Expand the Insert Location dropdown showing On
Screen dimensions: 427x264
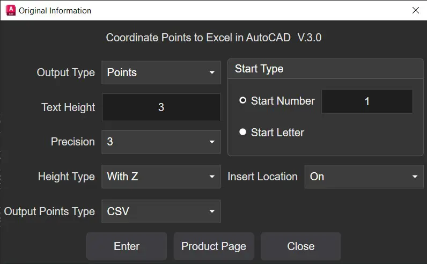pyautogui.click(x=364, y=177)
